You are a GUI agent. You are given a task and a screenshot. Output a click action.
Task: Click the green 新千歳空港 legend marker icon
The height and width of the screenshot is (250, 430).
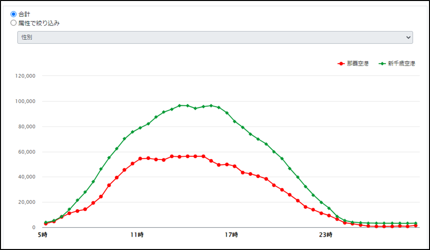click(x=382, y=64)
